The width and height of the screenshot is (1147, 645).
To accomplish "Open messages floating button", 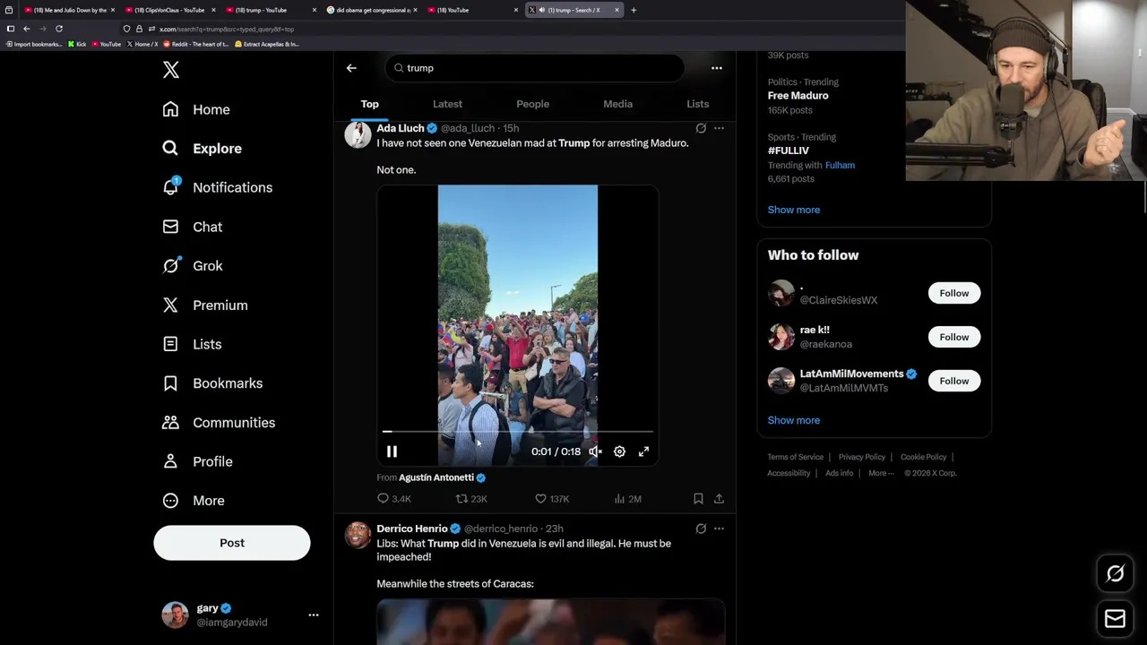I will coord(1115,618).
